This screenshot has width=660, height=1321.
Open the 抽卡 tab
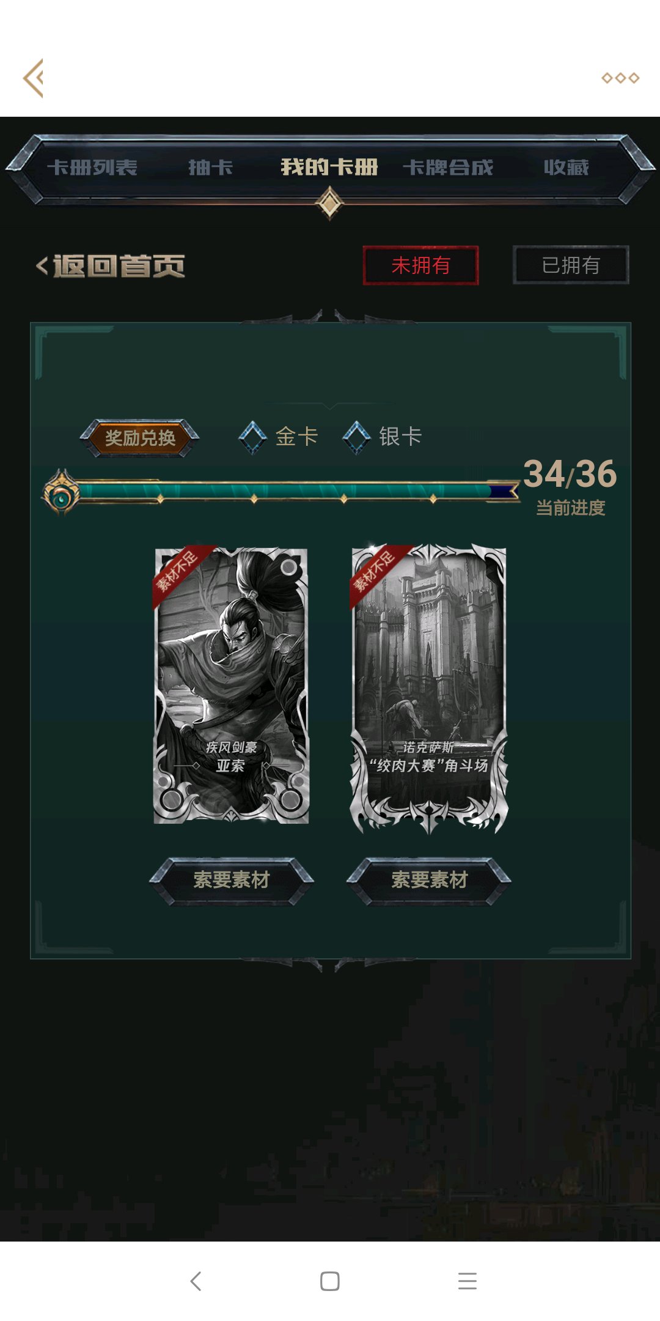click(x=211, y=167)
